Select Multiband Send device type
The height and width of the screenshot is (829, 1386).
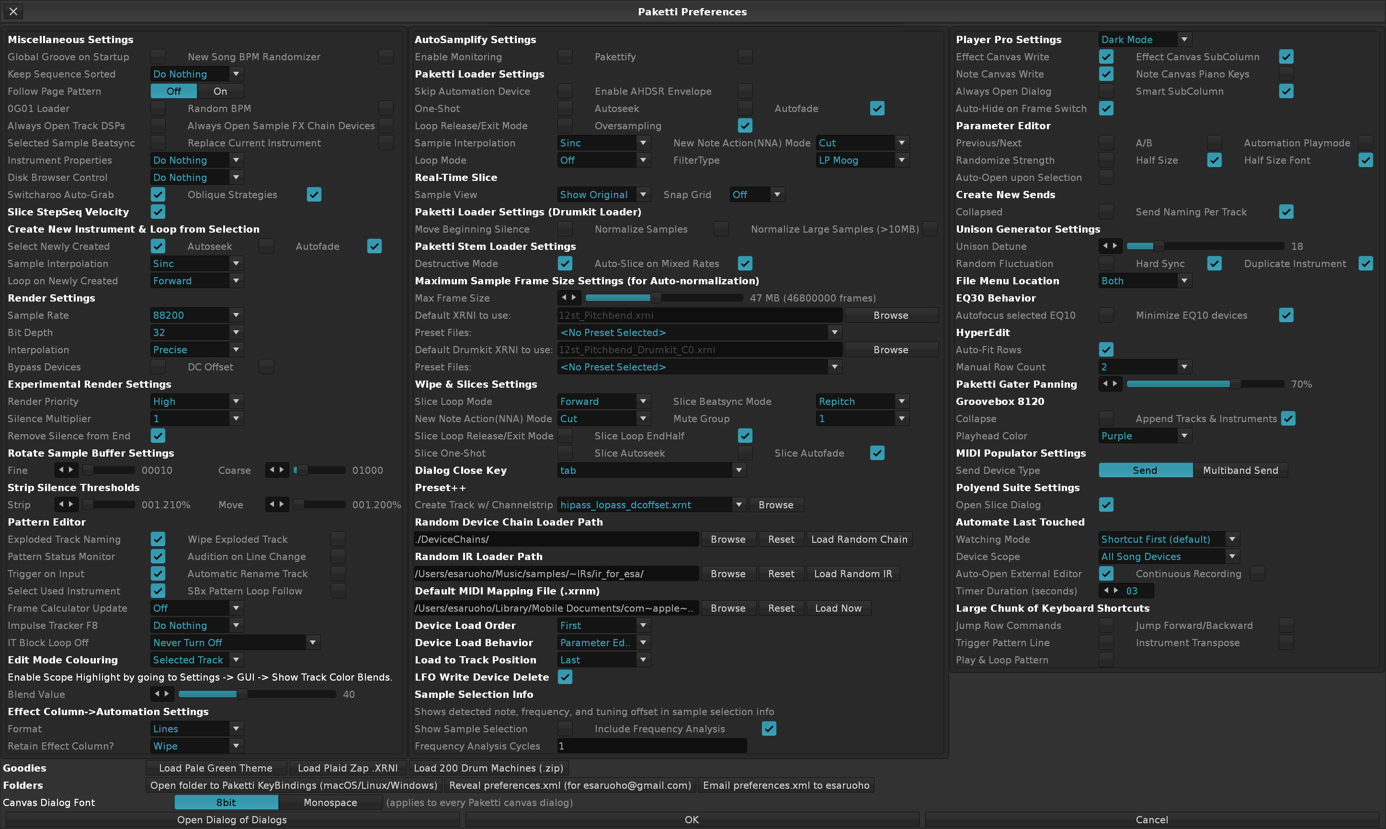pos(1240,470)
